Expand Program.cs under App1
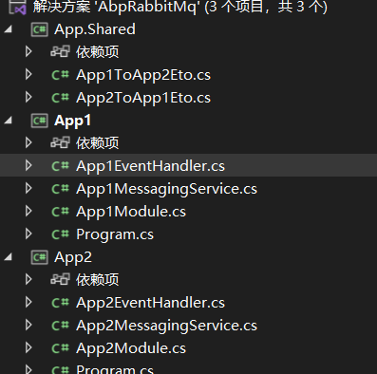 point(28,234)
